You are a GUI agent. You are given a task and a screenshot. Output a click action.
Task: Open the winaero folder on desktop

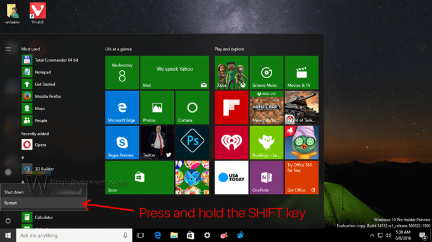tap(12, 13)
